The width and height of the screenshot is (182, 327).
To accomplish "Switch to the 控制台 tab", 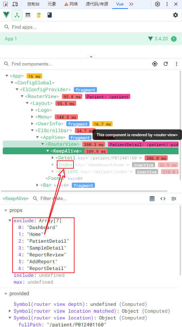I will [x=33, y=4].
